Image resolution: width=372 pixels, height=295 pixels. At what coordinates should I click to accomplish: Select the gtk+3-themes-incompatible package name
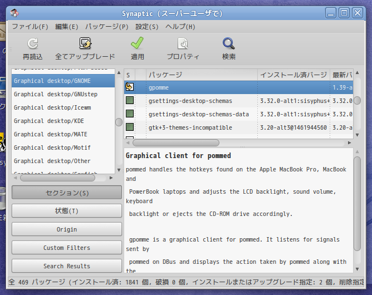pyautogui.click(x=190, y=127)
